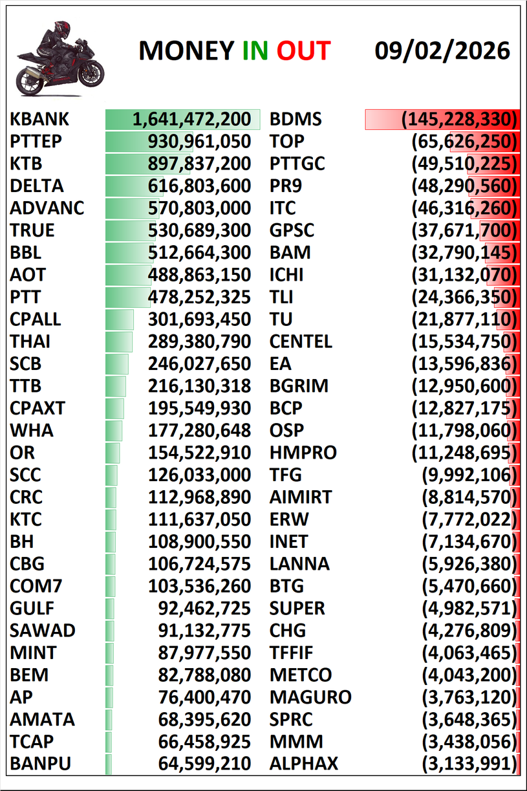Click the motorcycle rider logo
Image resolution: width=527 pixels, height=791 pixels.
tap(61, 57)
